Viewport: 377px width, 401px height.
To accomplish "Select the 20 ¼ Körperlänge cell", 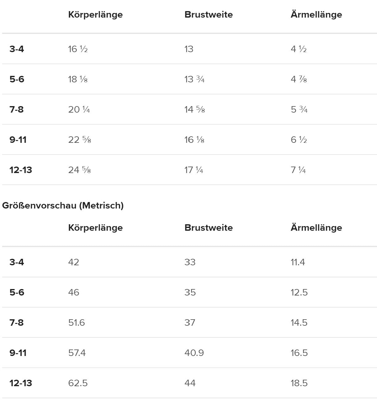I will point(79,110).
